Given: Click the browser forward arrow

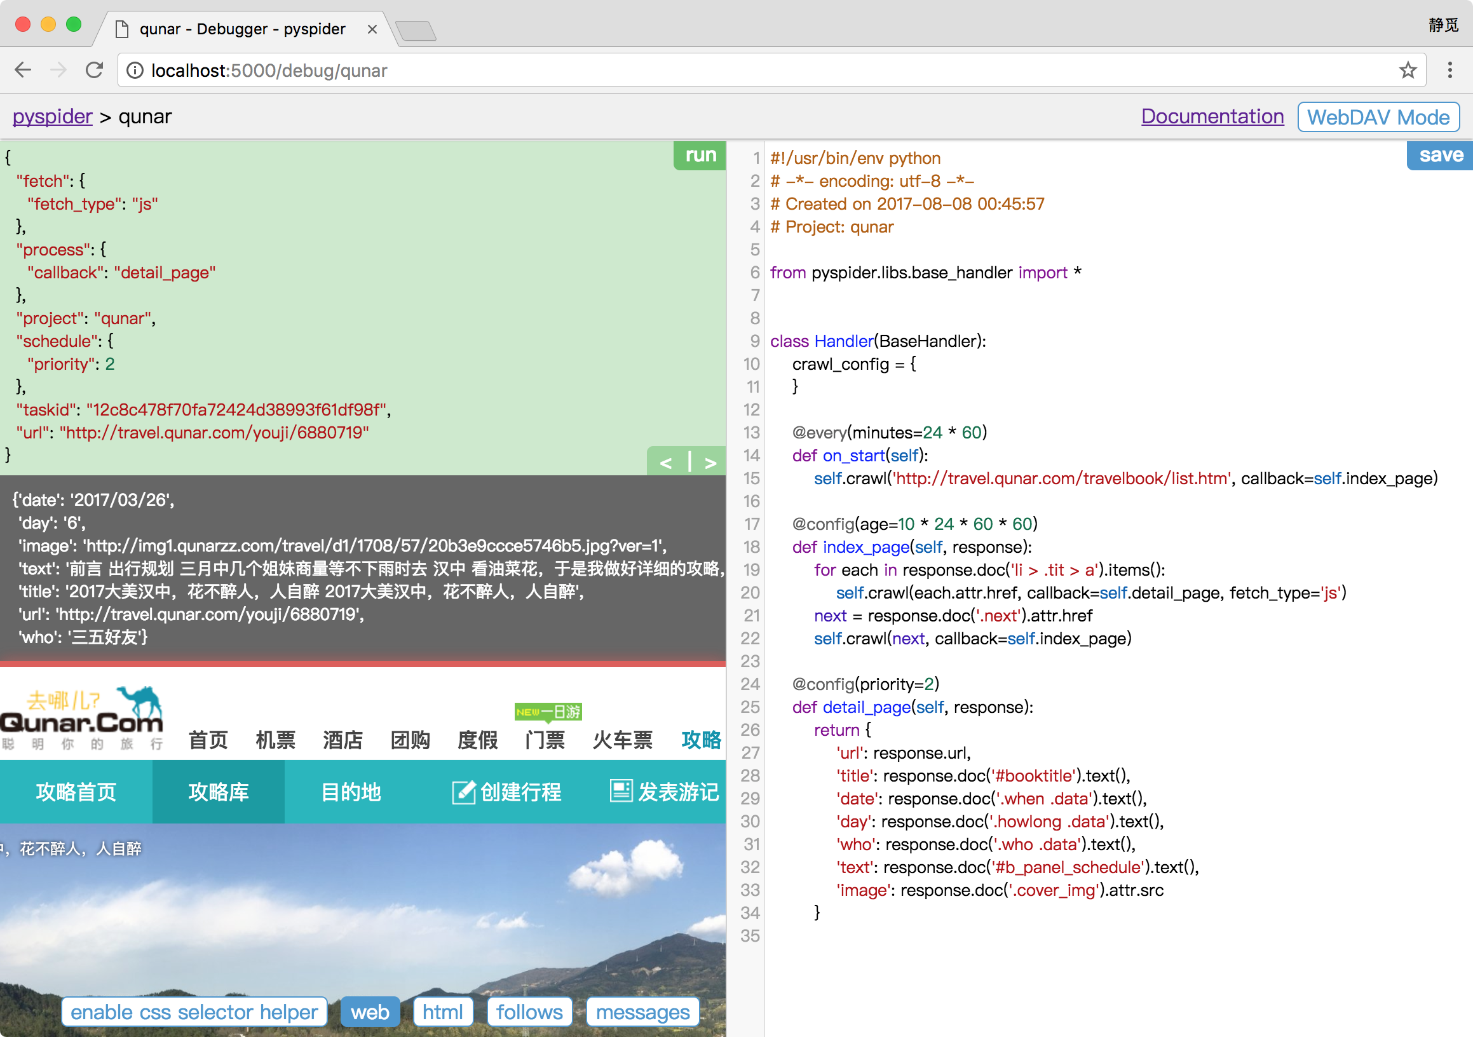Looking at the screenshot, I should [x=58, y=70].
